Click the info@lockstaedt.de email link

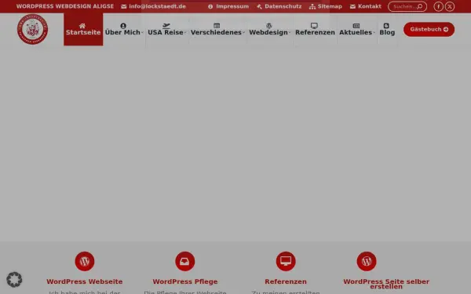[x=158, y=6]
